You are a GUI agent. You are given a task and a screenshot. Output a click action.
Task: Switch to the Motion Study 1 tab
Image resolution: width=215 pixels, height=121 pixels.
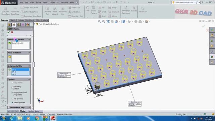coord(35,111)
